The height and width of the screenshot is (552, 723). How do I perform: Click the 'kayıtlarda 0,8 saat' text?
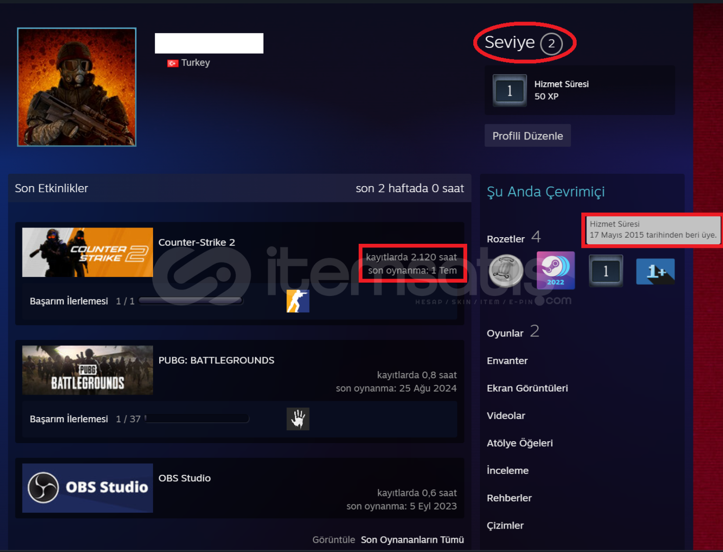417,375
